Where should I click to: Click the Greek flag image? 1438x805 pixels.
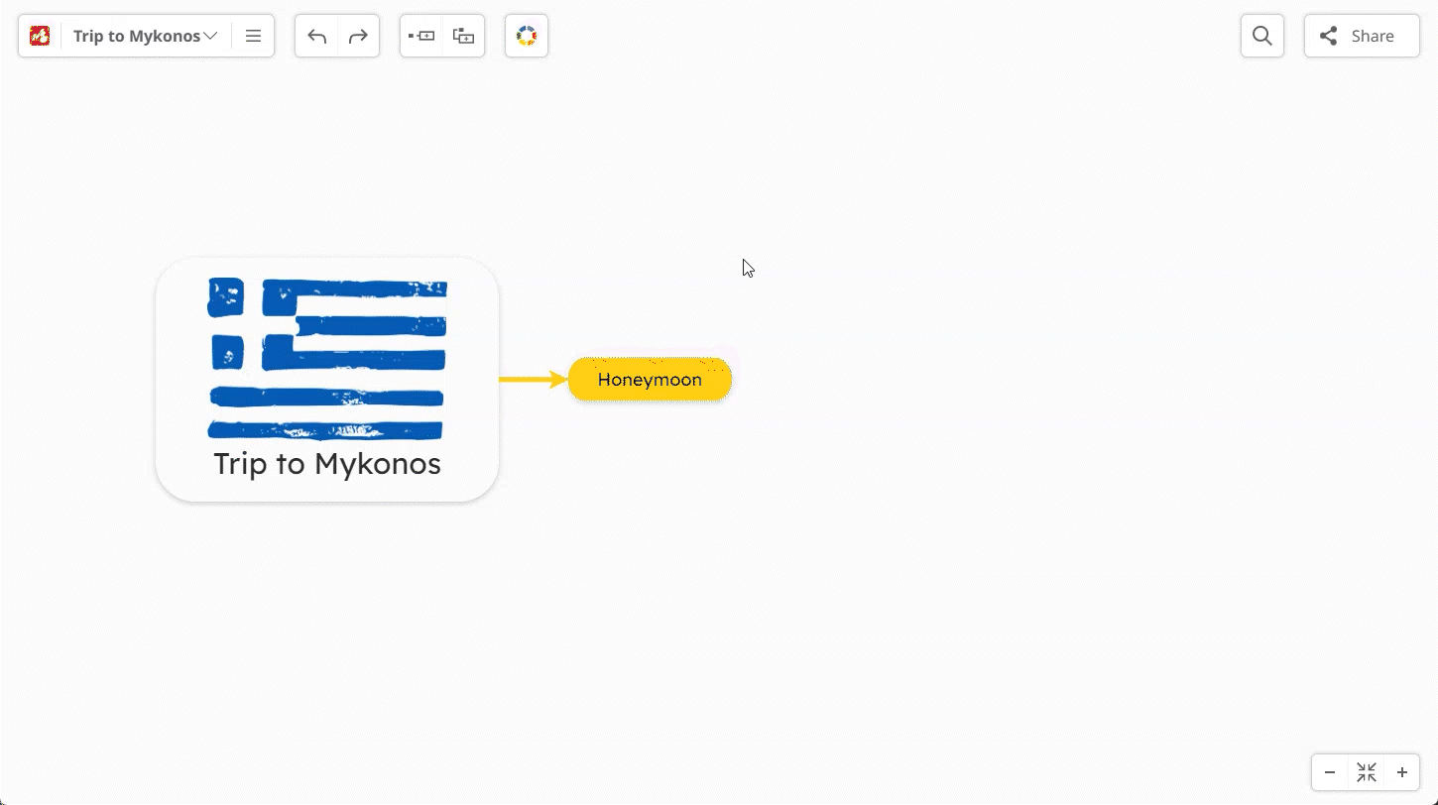coord(327,358)
